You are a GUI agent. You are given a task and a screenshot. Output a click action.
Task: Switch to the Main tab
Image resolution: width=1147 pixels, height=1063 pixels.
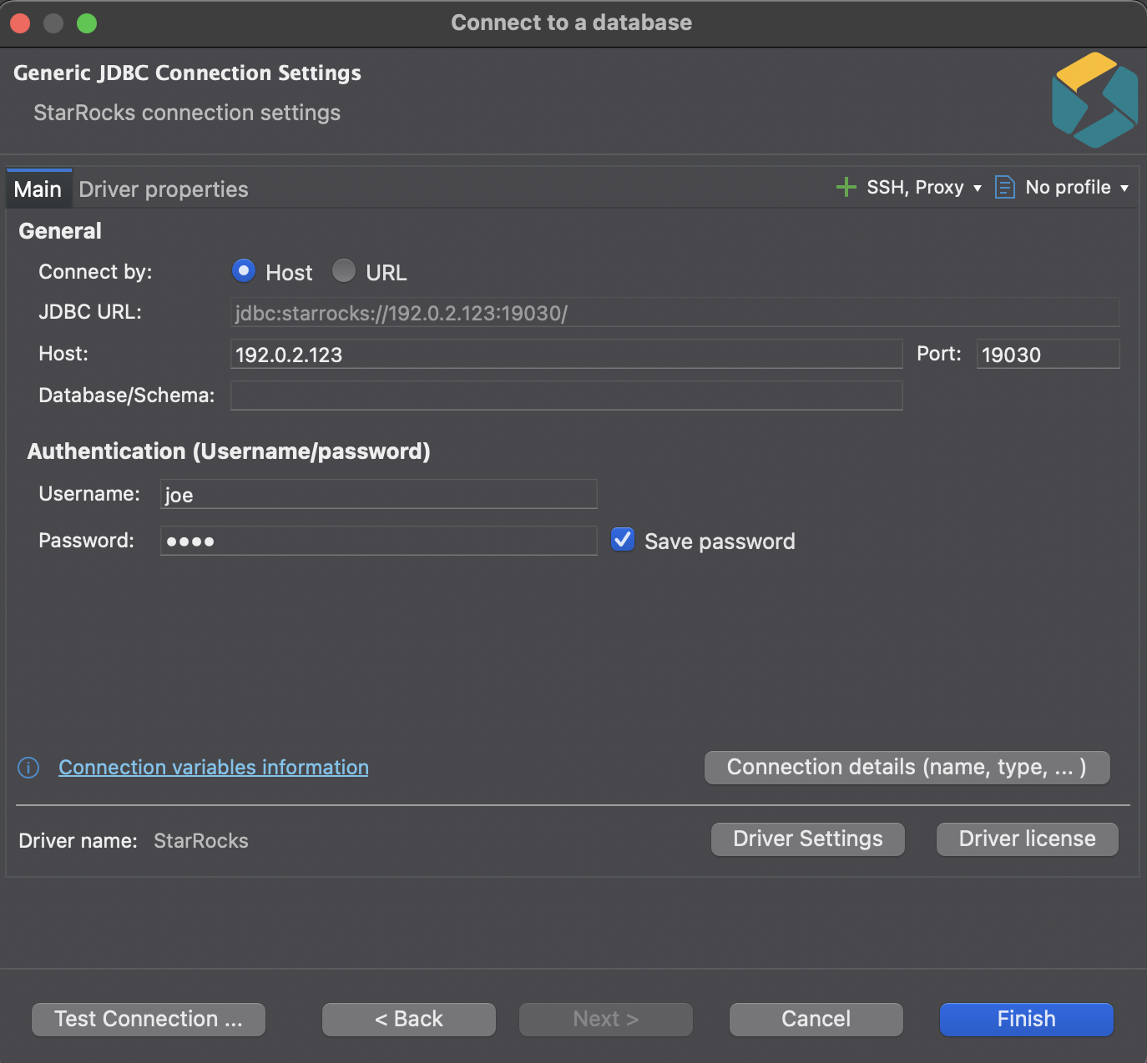point(38,189)
